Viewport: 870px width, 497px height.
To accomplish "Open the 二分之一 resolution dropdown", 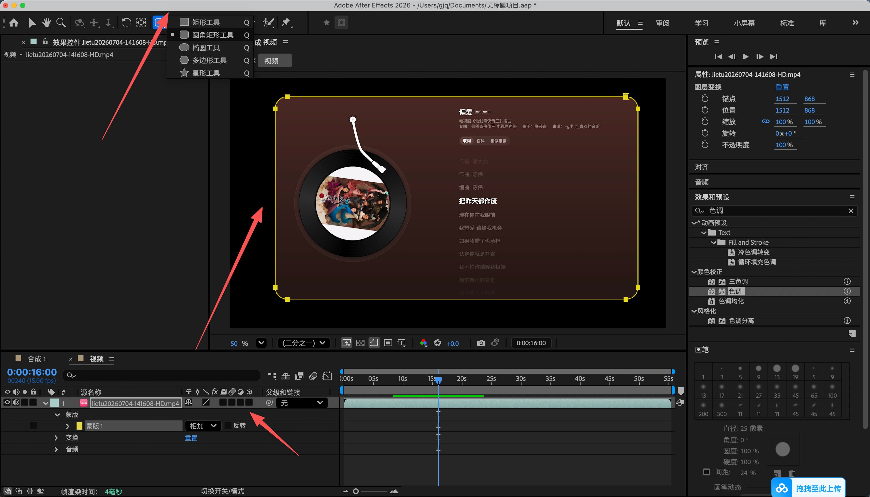I will [304, 343].
